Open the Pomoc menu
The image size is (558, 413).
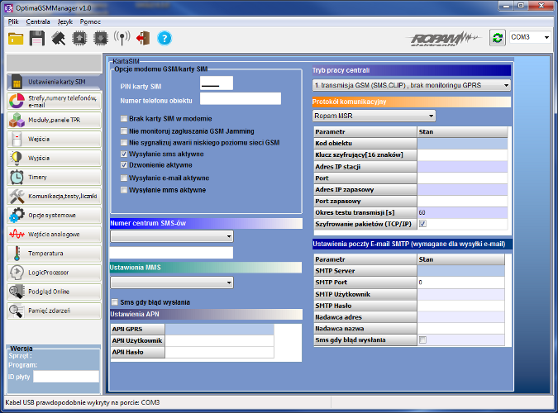click(90, 21)
